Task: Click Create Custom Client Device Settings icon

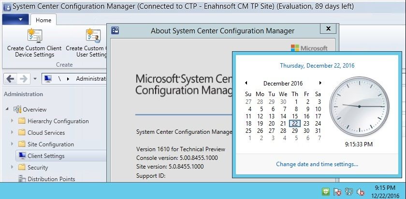Action: pyautogui.click(x=34, y=35)
